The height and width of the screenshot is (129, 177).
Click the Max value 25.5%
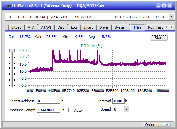(x=52, y=37)
